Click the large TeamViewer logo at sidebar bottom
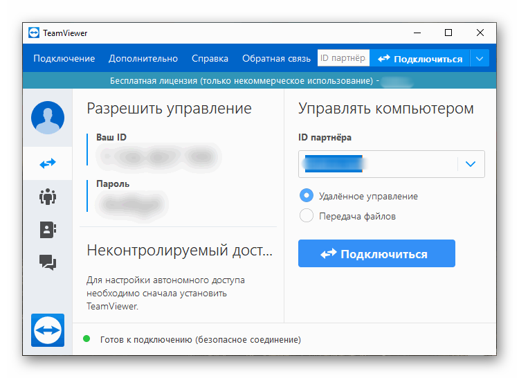The image size is (519, 378). (48, 330)
